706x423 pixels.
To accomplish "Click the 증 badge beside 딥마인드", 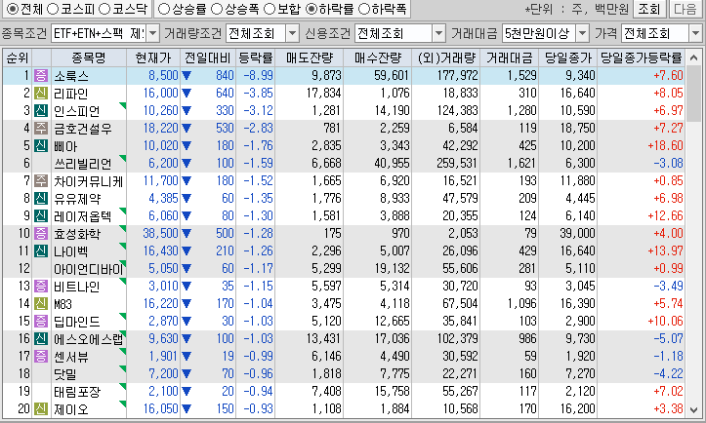I will (41, 321).
